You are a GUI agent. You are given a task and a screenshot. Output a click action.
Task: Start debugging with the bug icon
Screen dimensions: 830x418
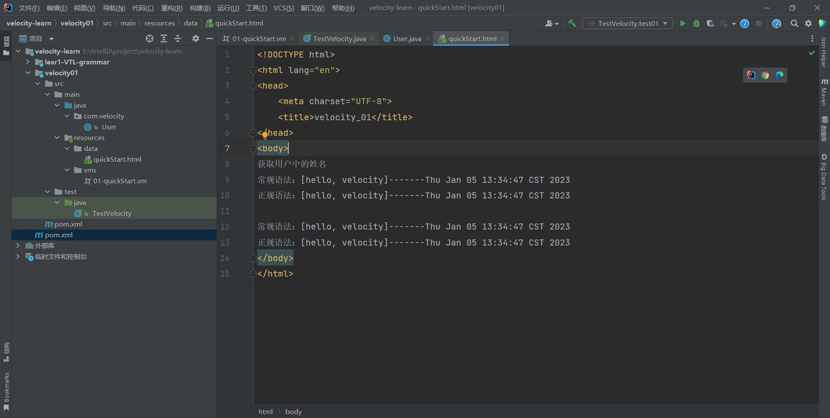(x=696, y=23)
